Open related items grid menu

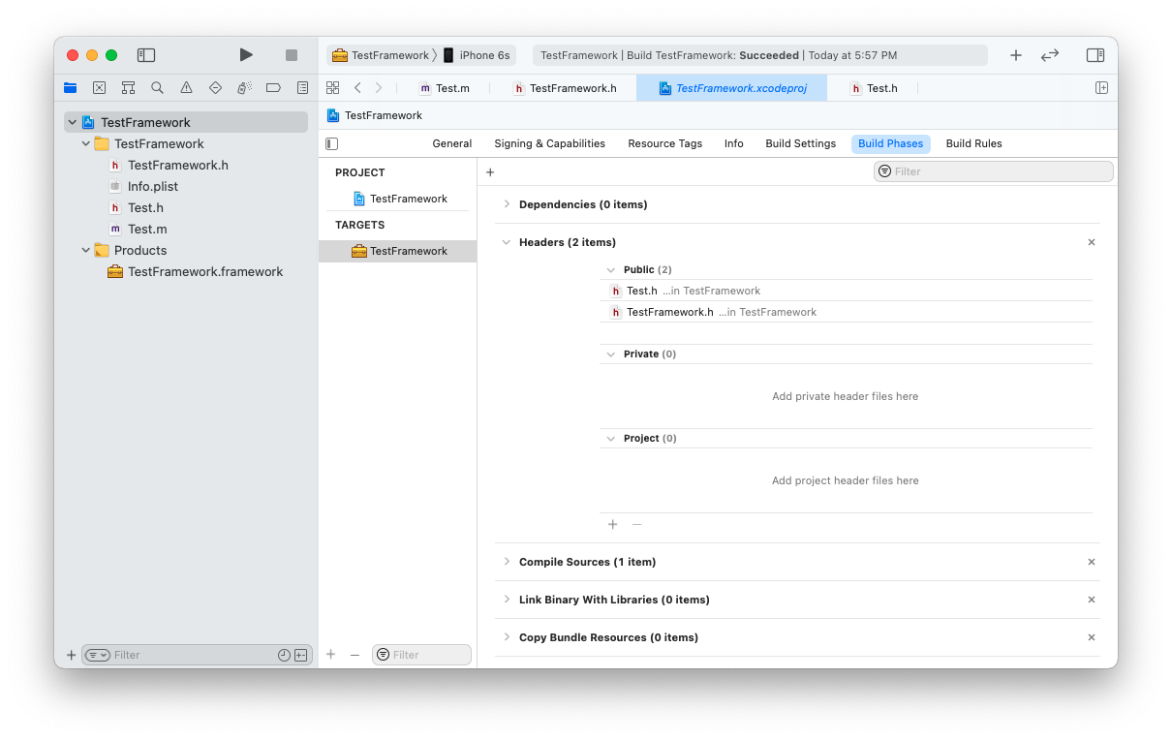click(332, 87)
